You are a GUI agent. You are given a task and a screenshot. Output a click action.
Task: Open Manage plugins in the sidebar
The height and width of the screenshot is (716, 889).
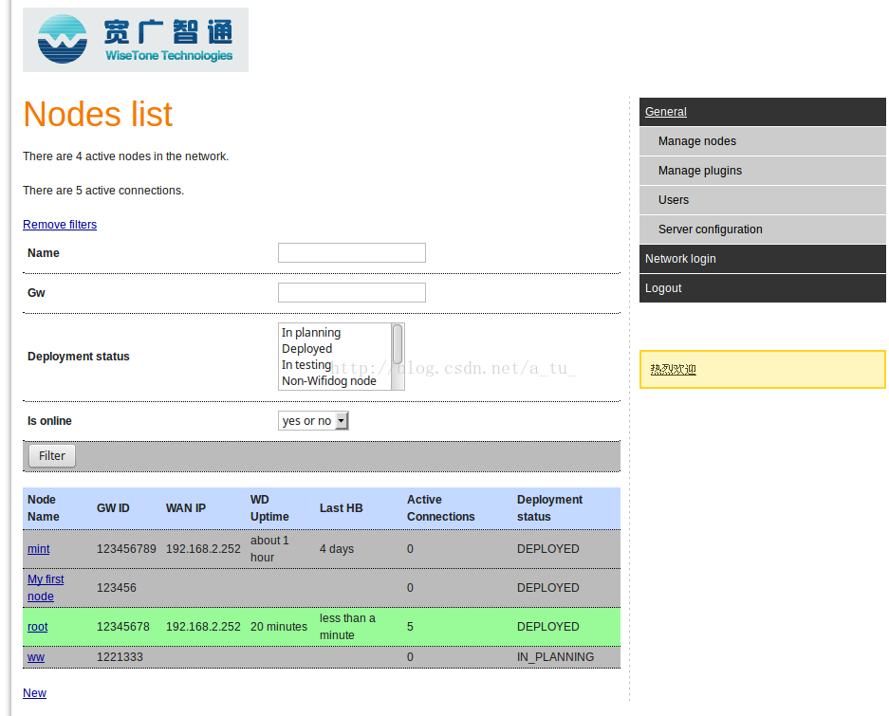763,171
